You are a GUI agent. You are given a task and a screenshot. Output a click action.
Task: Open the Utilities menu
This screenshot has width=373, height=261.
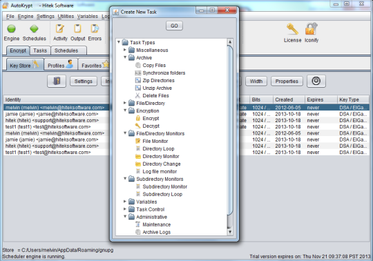pyautogui.click(x=66, y=16)
